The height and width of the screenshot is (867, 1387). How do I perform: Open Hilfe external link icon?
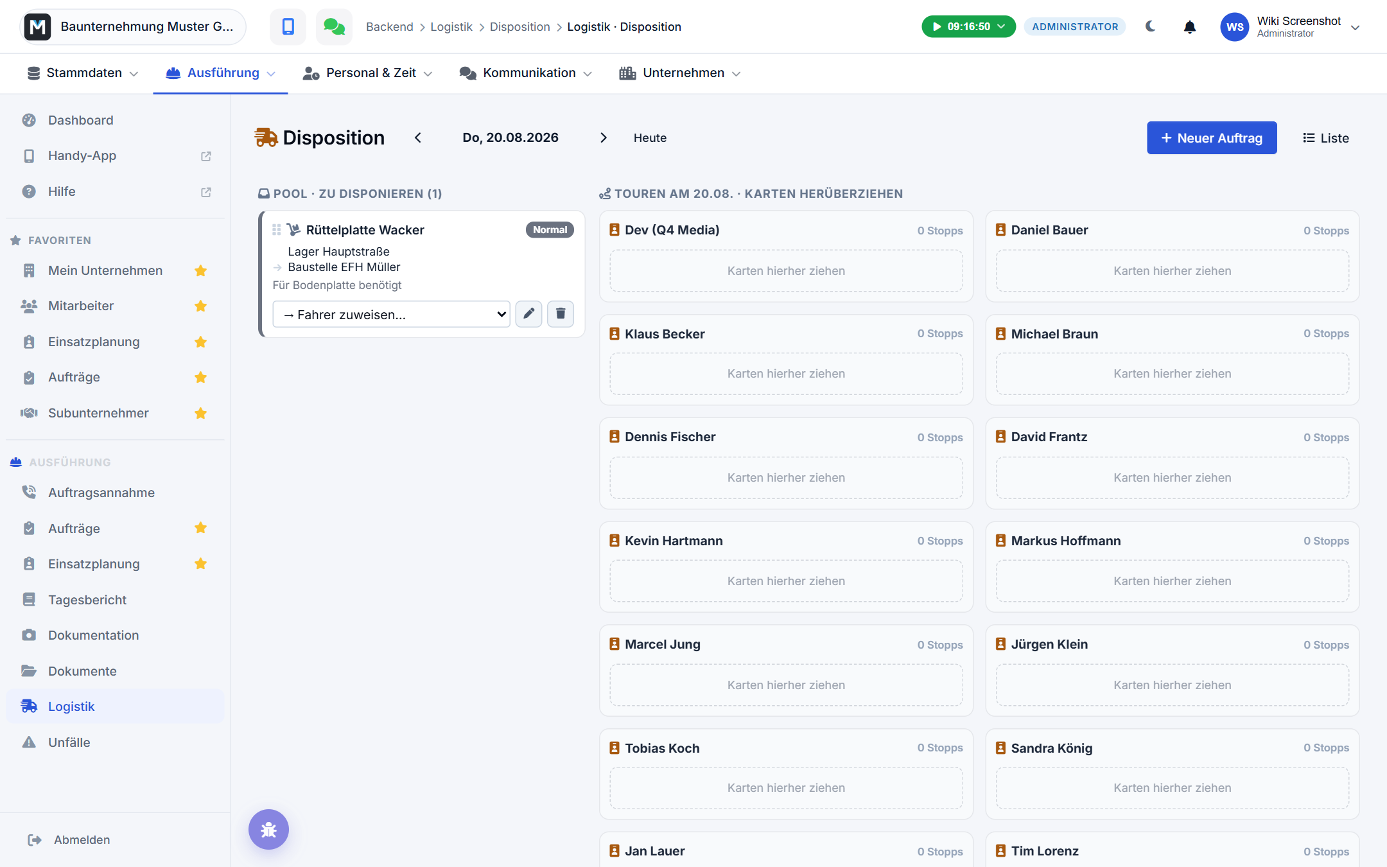(206, 192)
